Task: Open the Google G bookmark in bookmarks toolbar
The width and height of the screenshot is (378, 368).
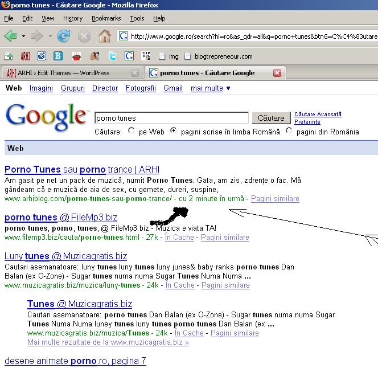Action: pyautogui.click(x=129, y=56)
